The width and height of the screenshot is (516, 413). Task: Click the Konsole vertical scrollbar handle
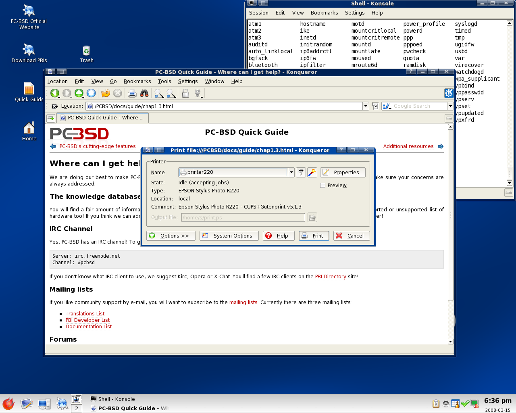pyautogui.click(x=510, y=173)
